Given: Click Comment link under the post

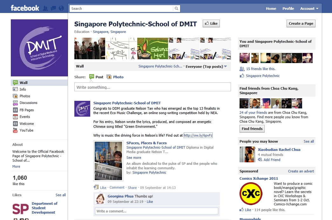Looking at the screenshot, I should (x=117, y=187).
